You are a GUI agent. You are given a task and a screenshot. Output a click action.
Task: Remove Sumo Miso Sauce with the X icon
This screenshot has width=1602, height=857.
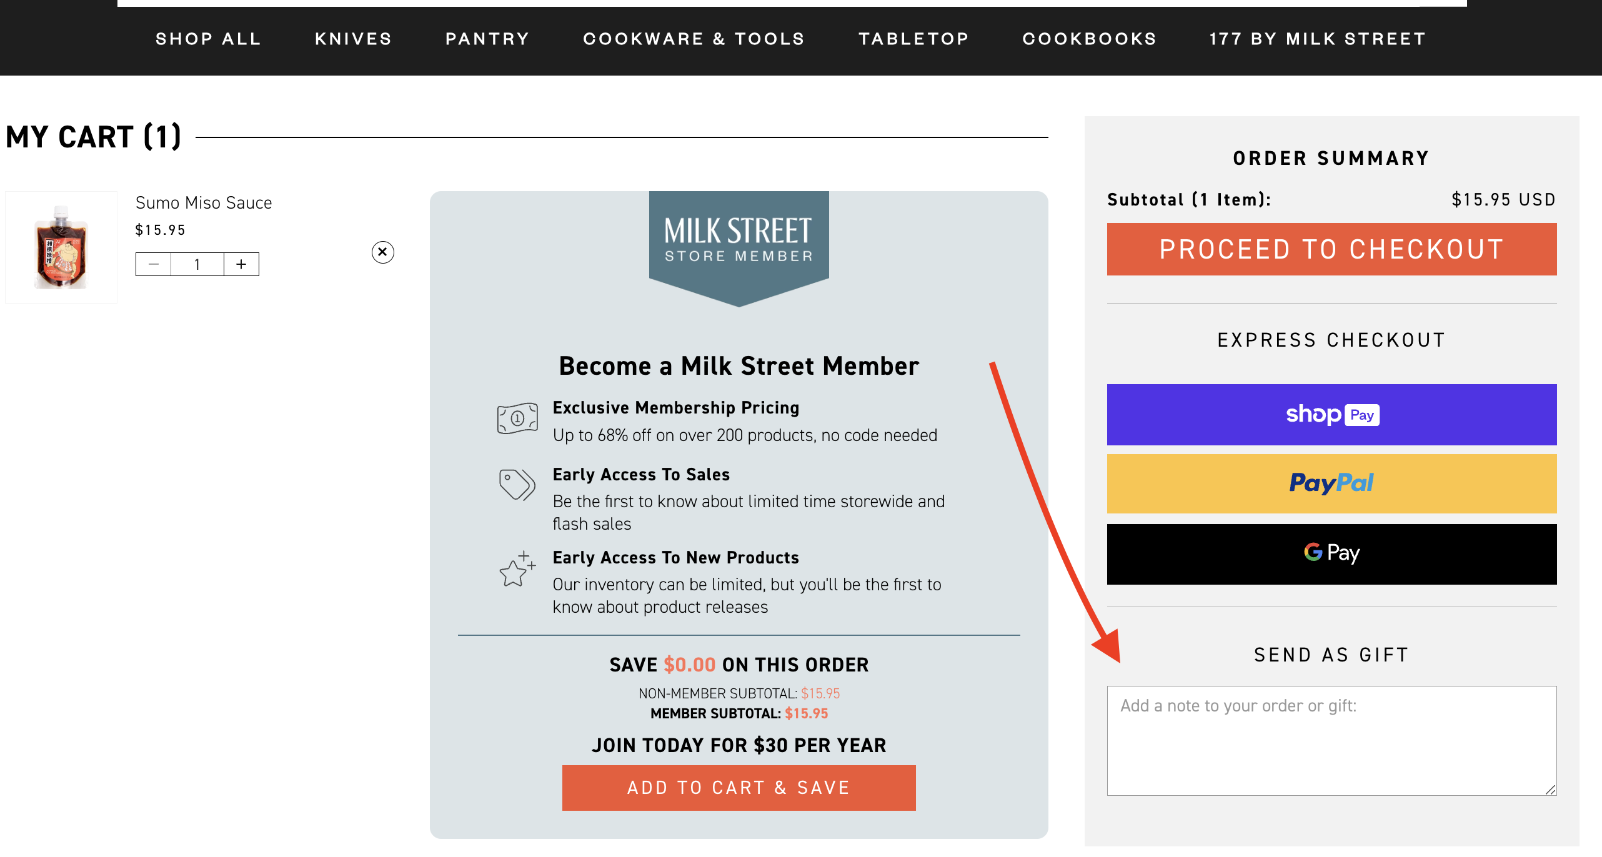[x=382, y=252]
